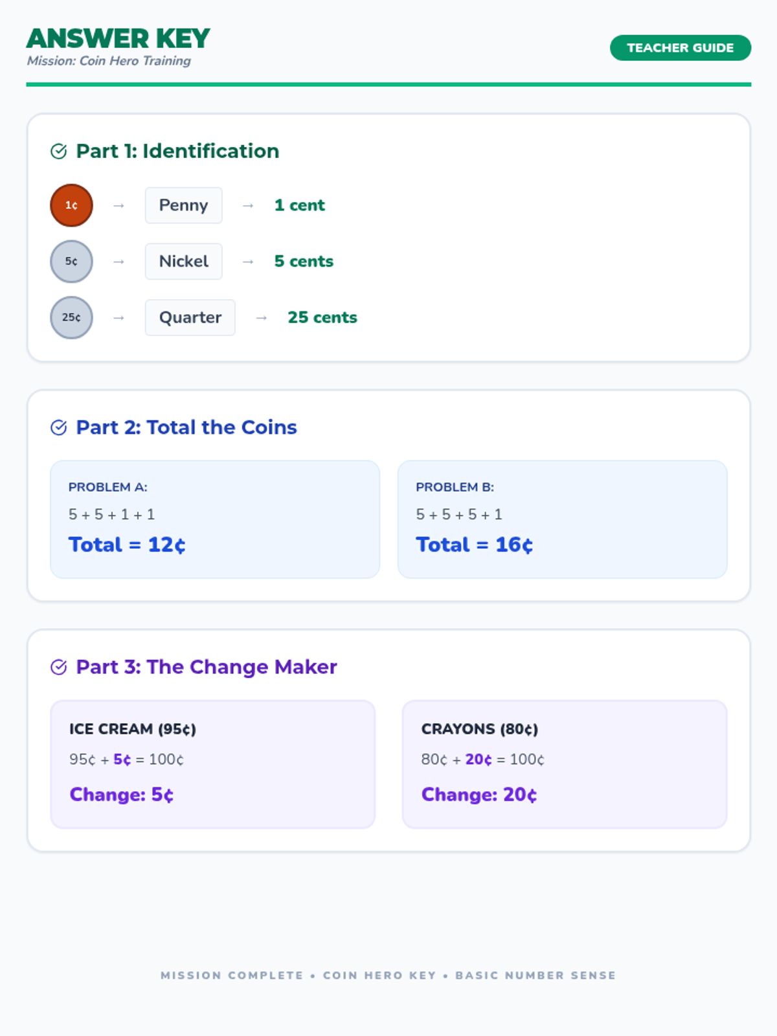Image resolution: width=777 pixels, height=1036 pixels.
Task: Click the Ice Cream (95¢) card title
Action: pyautogui.click(x=133, y=729)
